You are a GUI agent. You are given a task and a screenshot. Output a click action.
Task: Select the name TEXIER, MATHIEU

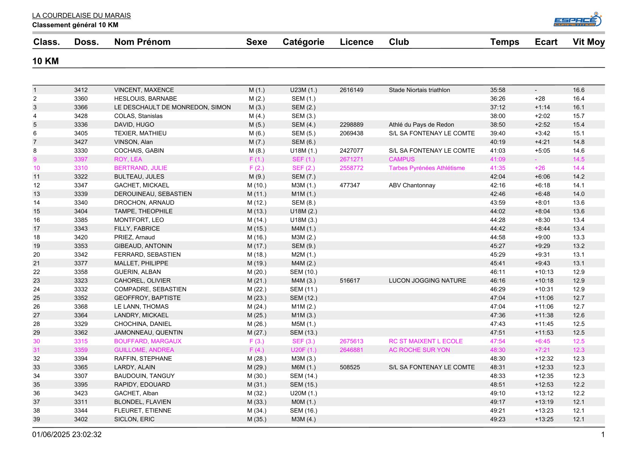click(x=140, y=133)
